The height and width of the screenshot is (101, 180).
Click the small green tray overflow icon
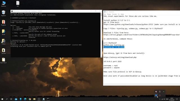coord(164,92)
